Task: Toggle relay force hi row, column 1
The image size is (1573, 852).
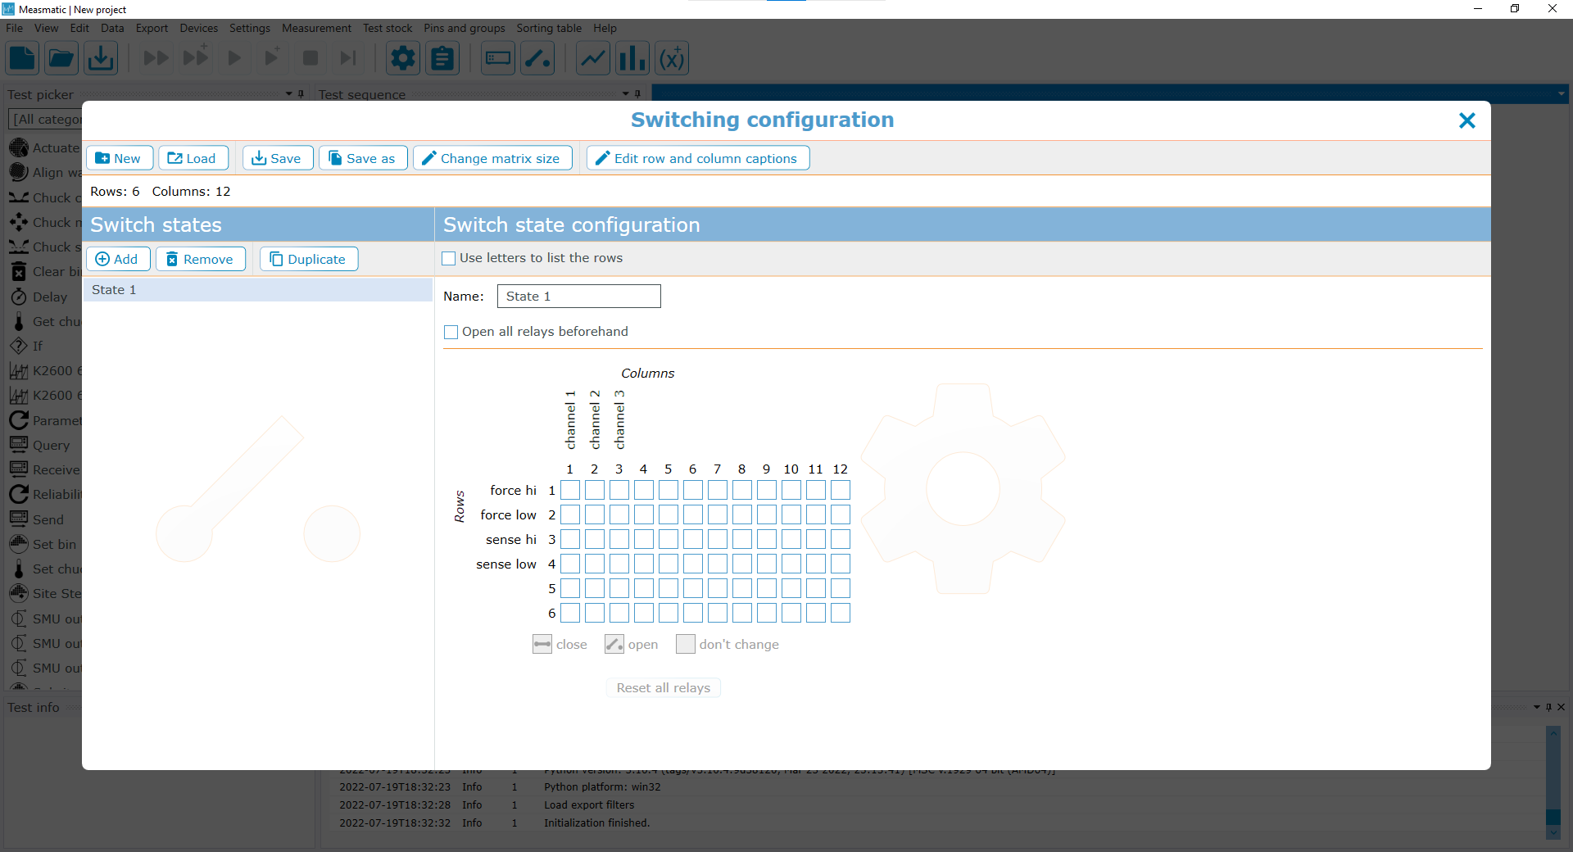Action: pos(570,491)
